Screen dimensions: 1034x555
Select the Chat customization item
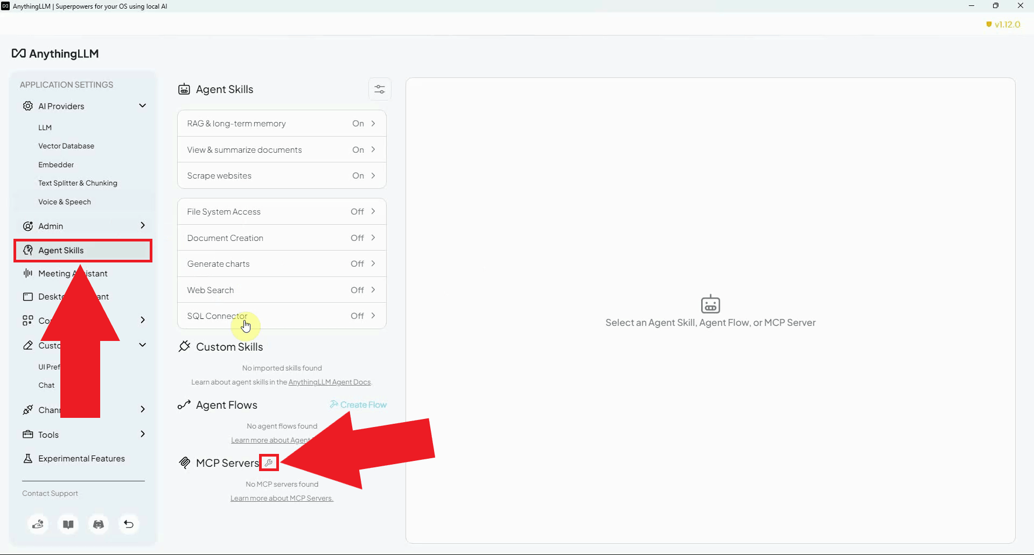[x=46, y=385]
